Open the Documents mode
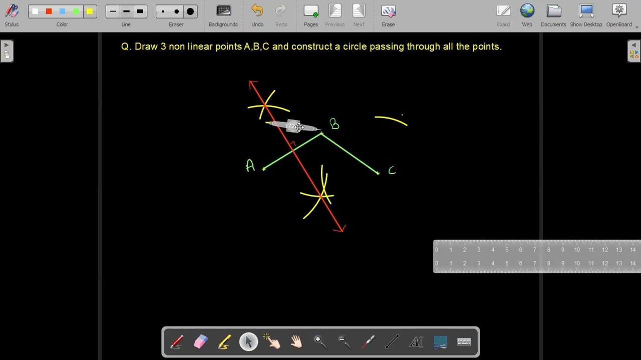 click(x=553, y=15)
